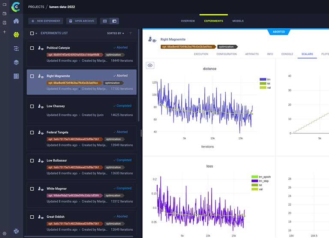Screen dimensions: 329x238
Task: Check the Great Oddish checkbox
Action: pyautogui.click(x=32, y=217)
